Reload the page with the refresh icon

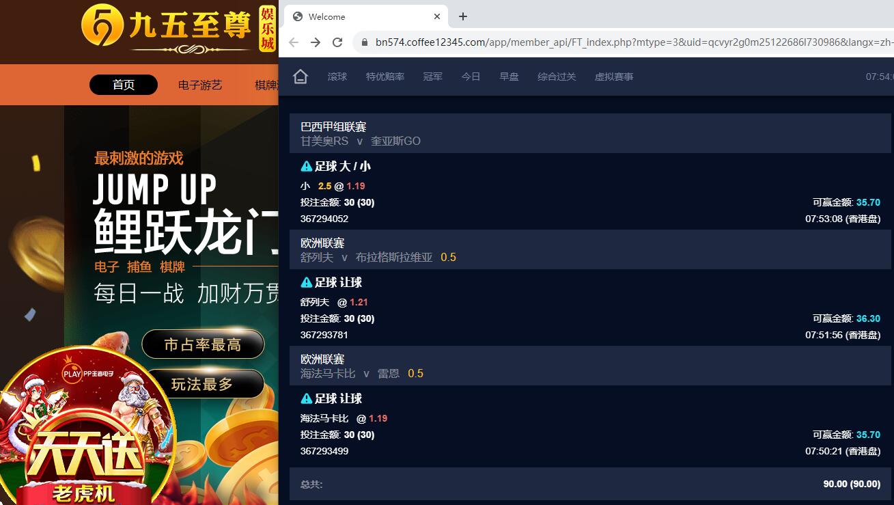point(337,42)
